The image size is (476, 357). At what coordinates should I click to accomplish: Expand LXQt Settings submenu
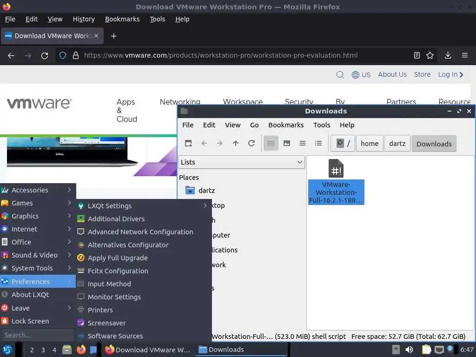[144, 206]
